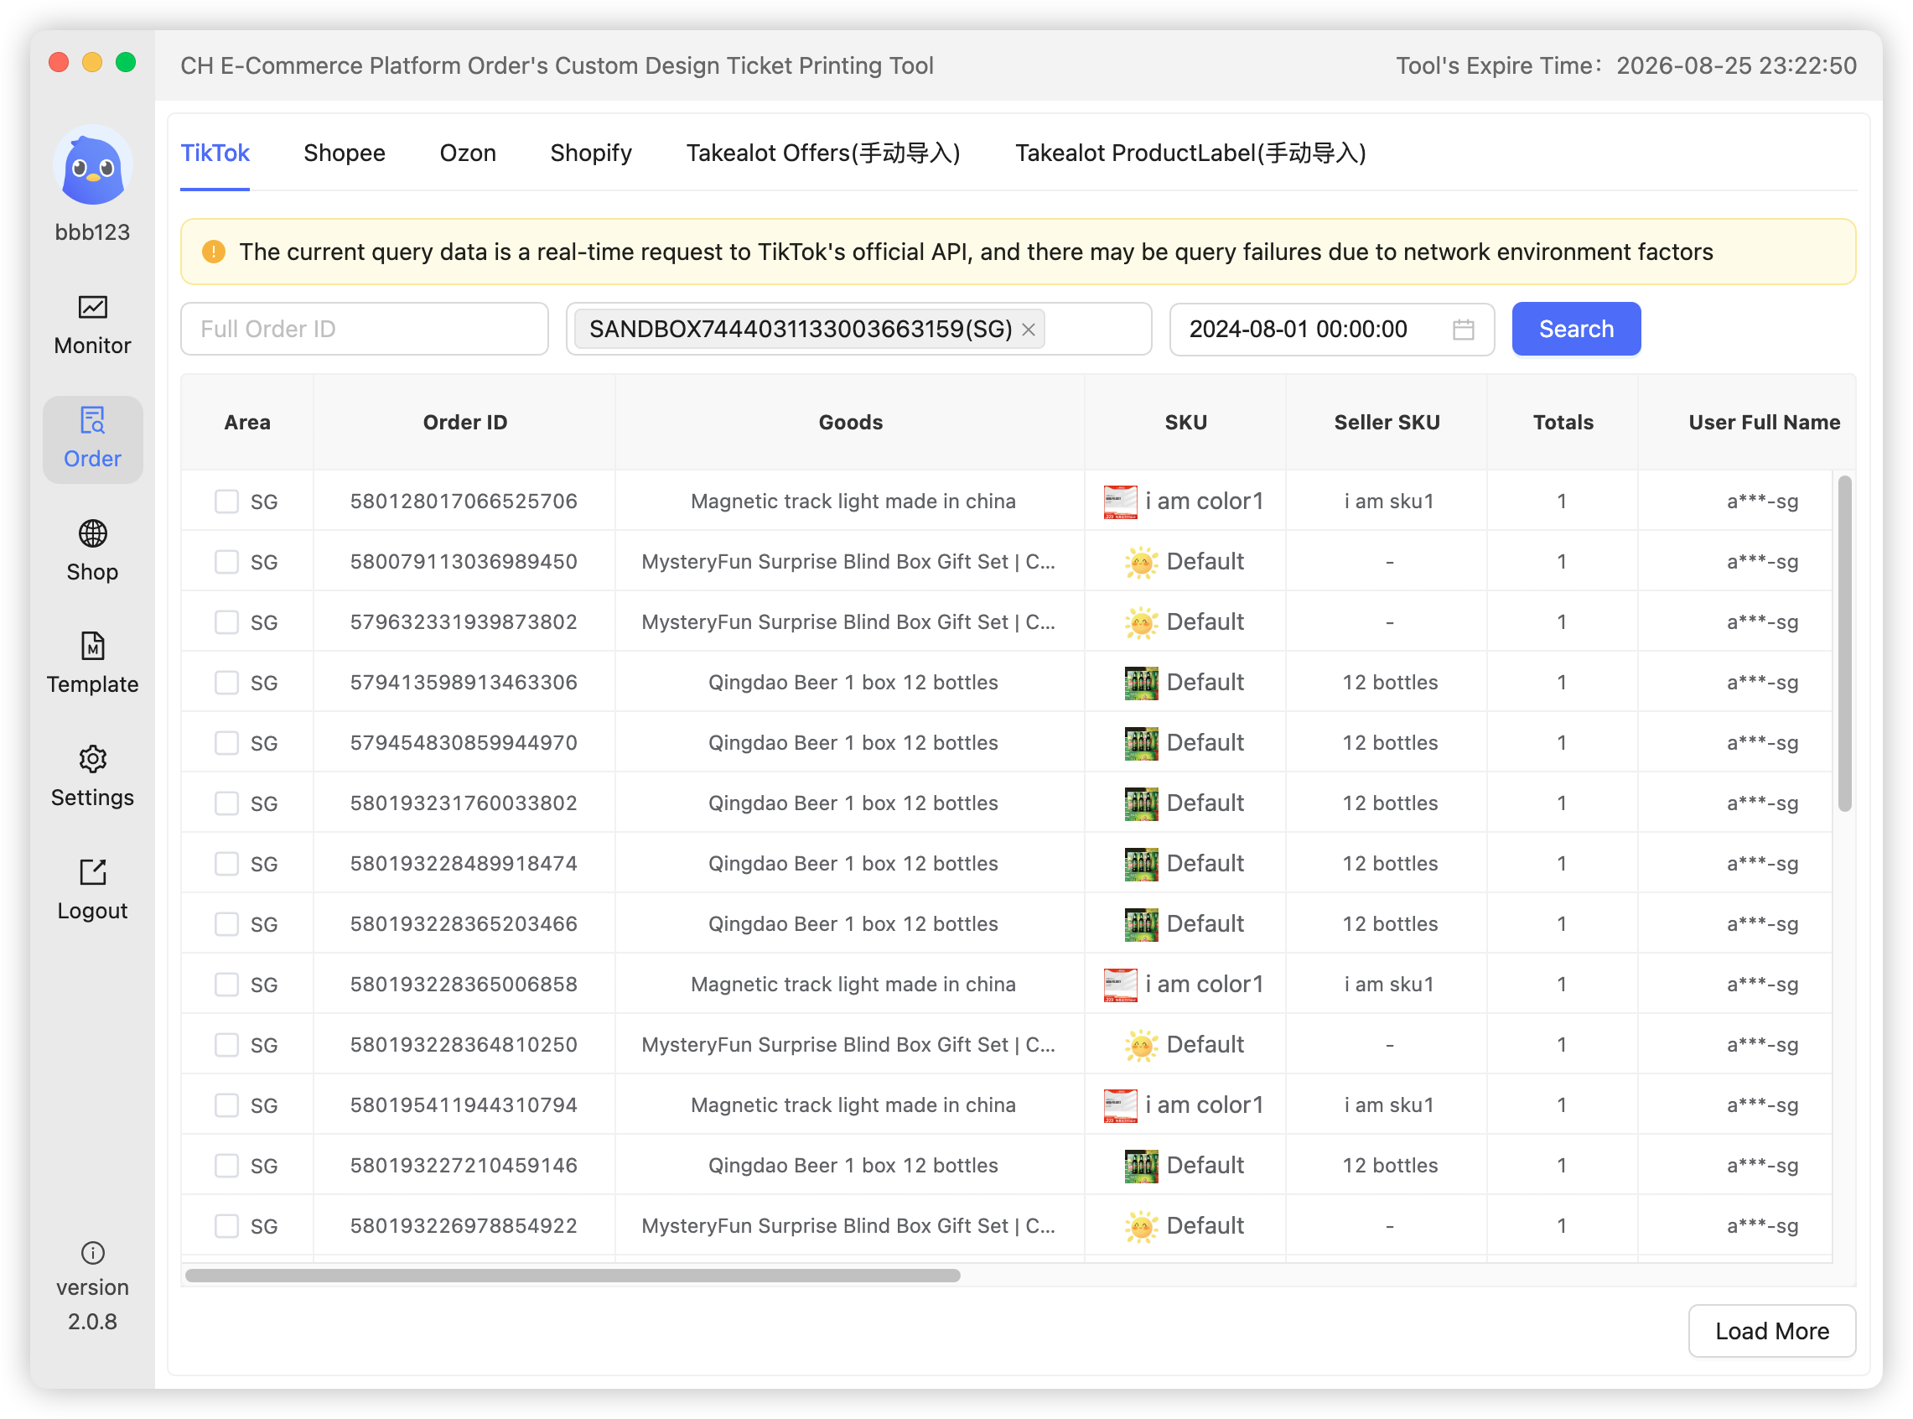Click the Tool's Expire Time text
1913x1419 pixels.
click(1626, 66)
